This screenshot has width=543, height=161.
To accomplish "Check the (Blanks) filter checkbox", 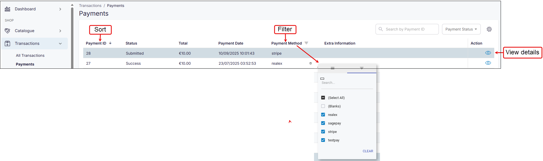I will tap(323, 106).
